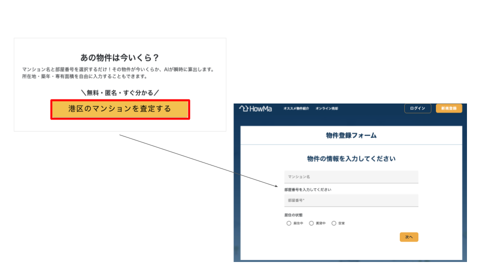Click the あの物件は今いくら？ heading
This screenshot has width=481, height=270.
[120, 57]
